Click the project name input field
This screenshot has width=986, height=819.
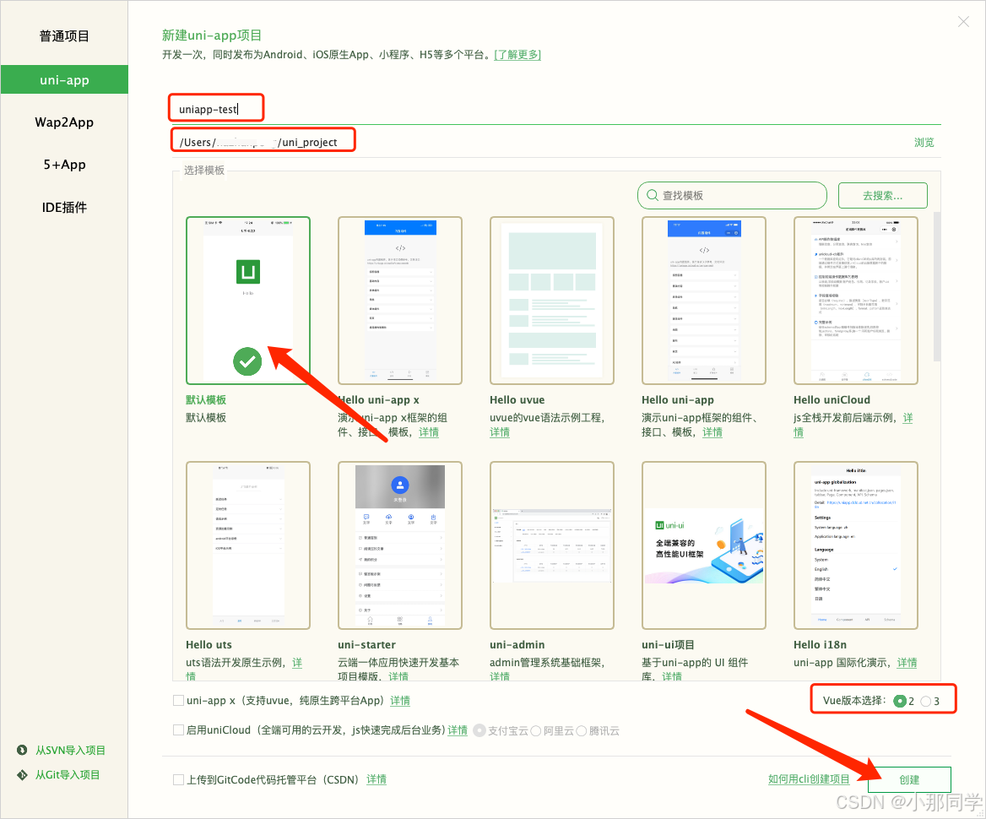[x=555, y=110]
